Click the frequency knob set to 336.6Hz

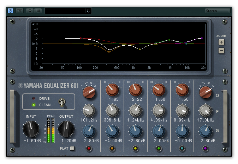(112, 111)
